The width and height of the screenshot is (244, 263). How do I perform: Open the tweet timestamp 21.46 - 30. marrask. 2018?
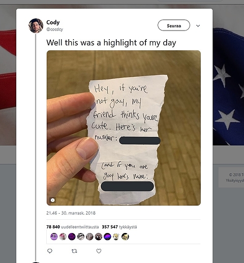pos(71,213)
